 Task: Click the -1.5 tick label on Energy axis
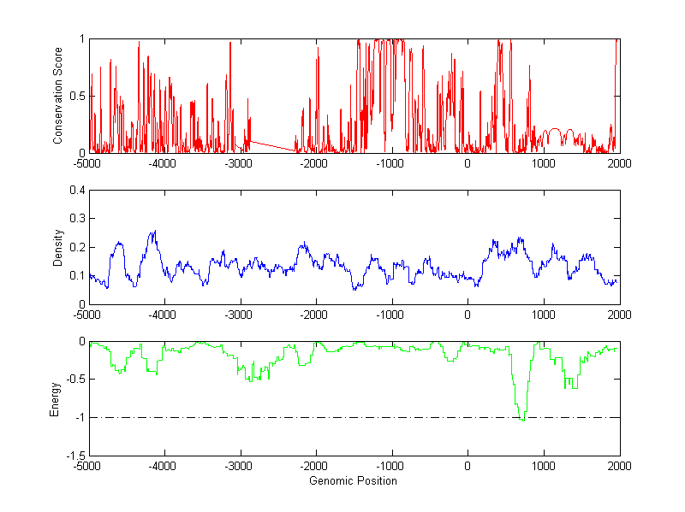[x=74, y=456]
